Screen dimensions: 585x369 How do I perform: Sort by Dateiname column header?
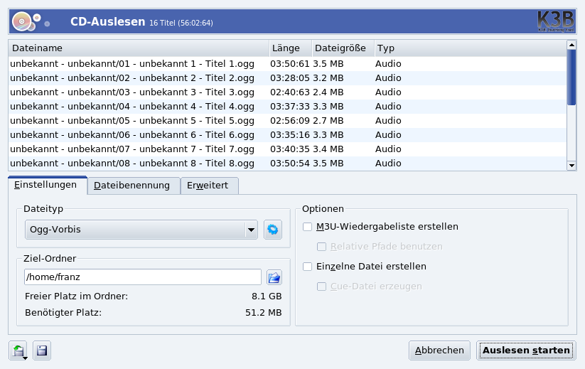coord(139,48)
